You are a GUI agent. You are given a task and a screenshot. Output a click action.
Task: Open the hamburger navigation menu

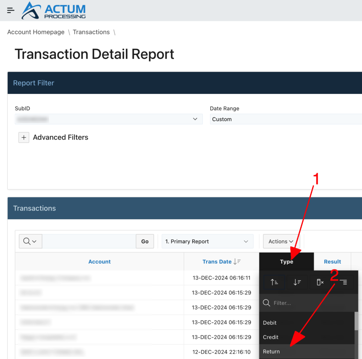pyautogui.click(x=10, y=10)
